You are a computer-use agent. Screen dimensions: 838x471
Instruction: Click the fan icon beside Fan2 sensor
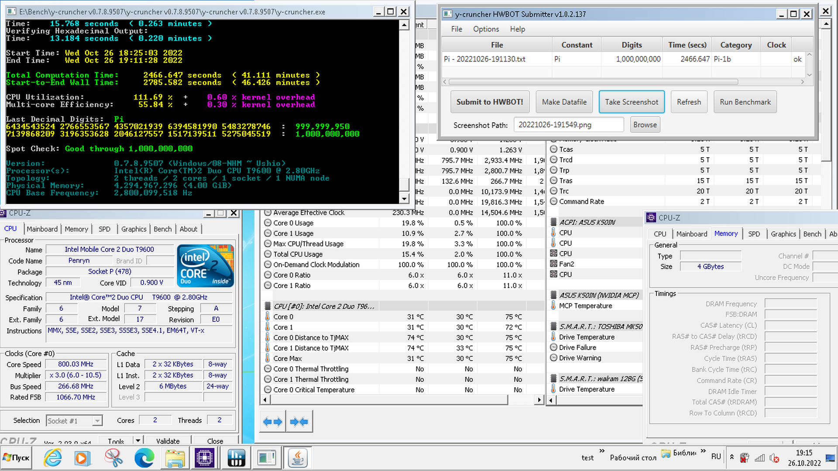click(x=553, y=264)
